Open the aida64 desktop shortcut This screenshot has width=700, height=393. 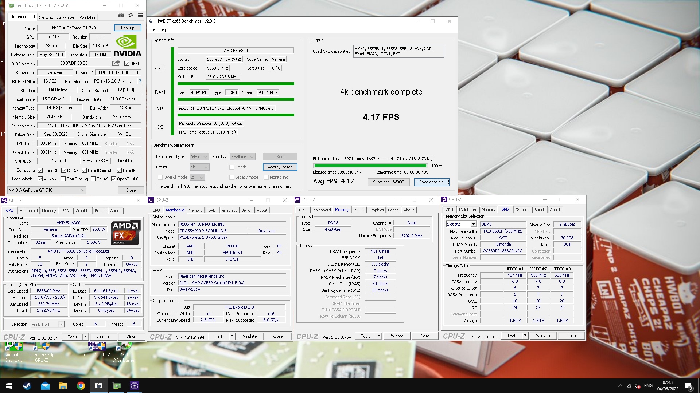13,352
